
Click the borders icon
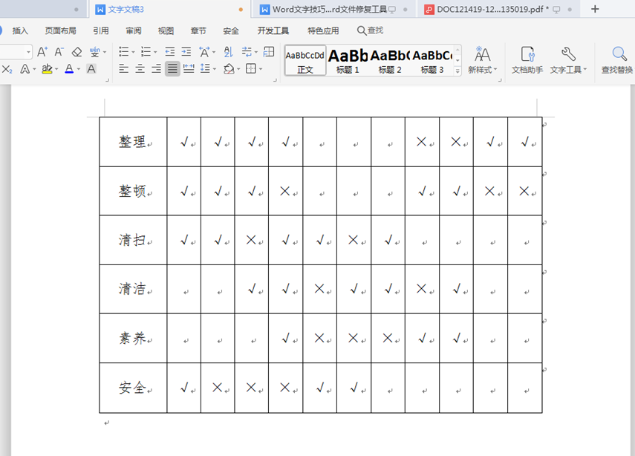pos(251,69)
